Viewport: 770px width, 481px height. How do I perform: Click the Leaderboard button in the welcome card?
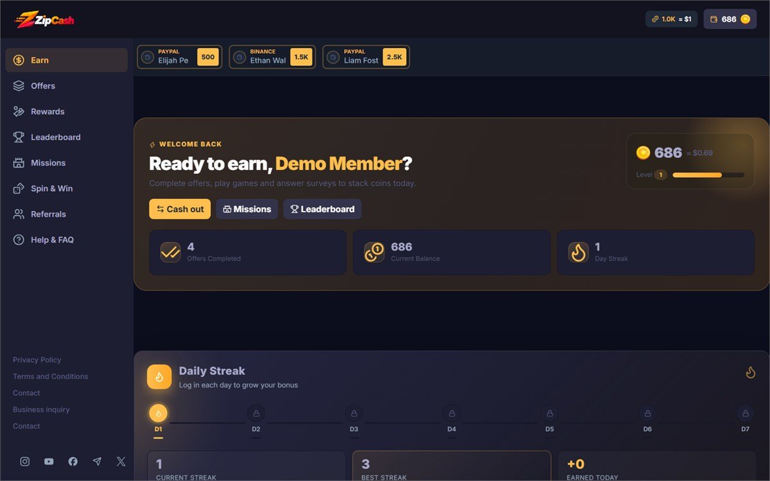pos(322,209)
